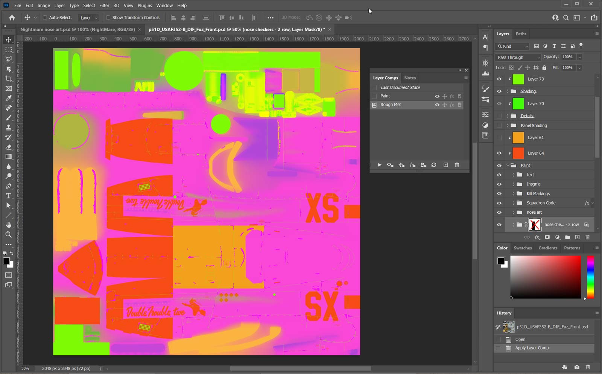Expand the Insgnia layer group
602x374 pixels.
(514, 184)
